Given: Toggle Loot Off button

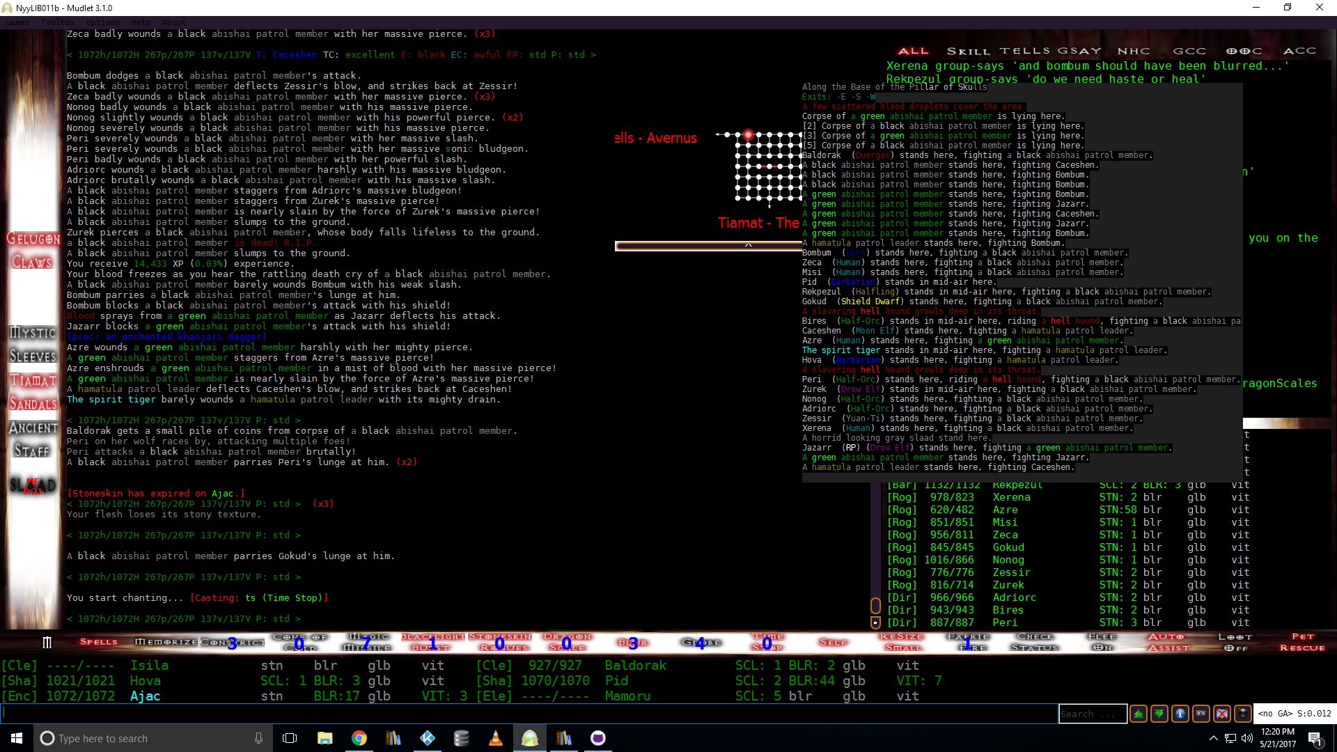Looking at the screenshot, I should [1235, 642].
